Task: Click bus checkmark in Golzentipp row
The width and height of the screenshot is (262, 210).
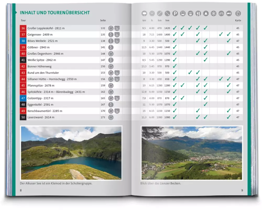Action: [183, 98]
